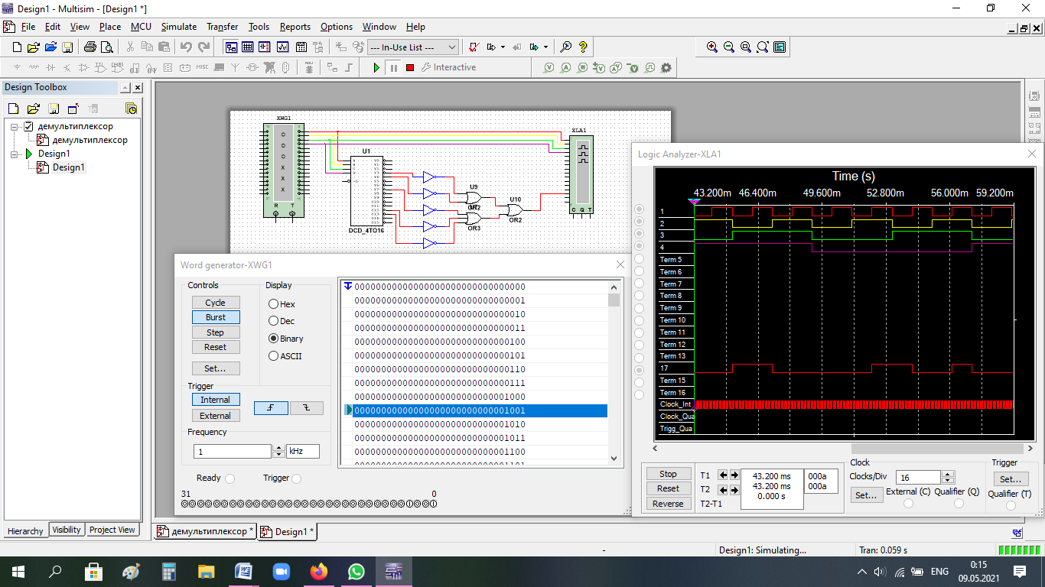Select the Dec display radio button
This screenshot has width=1045, height=587.
[273, 321]
